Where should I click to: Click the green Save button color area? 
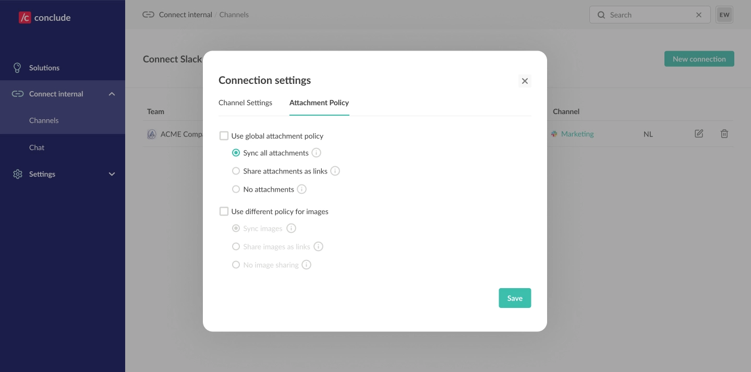(515, 298)
